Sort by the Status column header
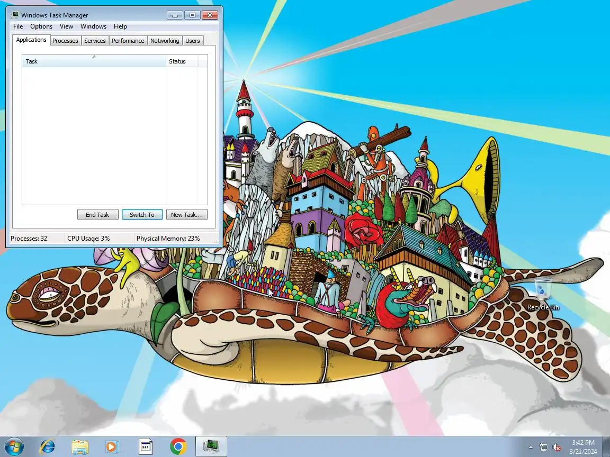Viewport: 610px width, 457px height. coord(182,61)
